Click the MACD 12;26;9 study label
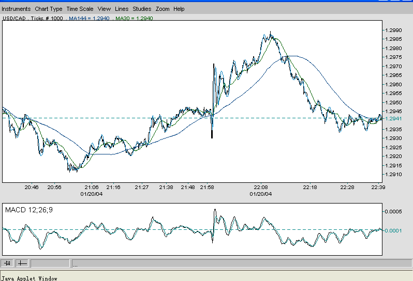The image size is (413, 281). pyautogui.click(x=28, y=210)
